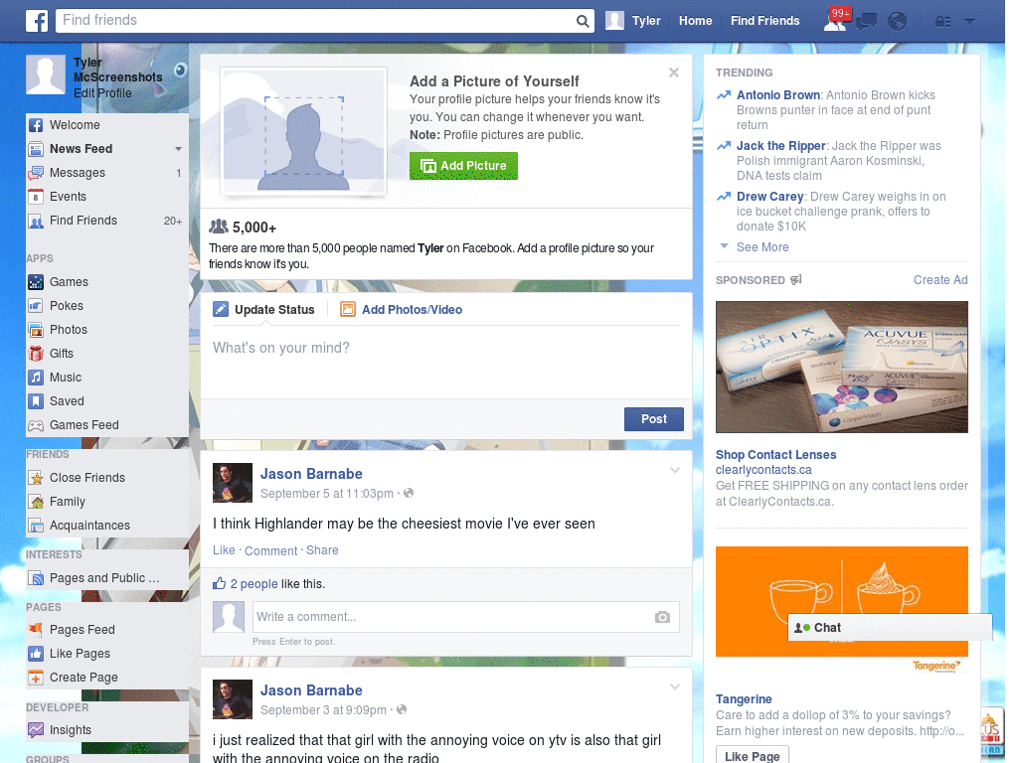
Task: Click Edit Profile link
Action: pyautogui.click(x=102, y=93)
